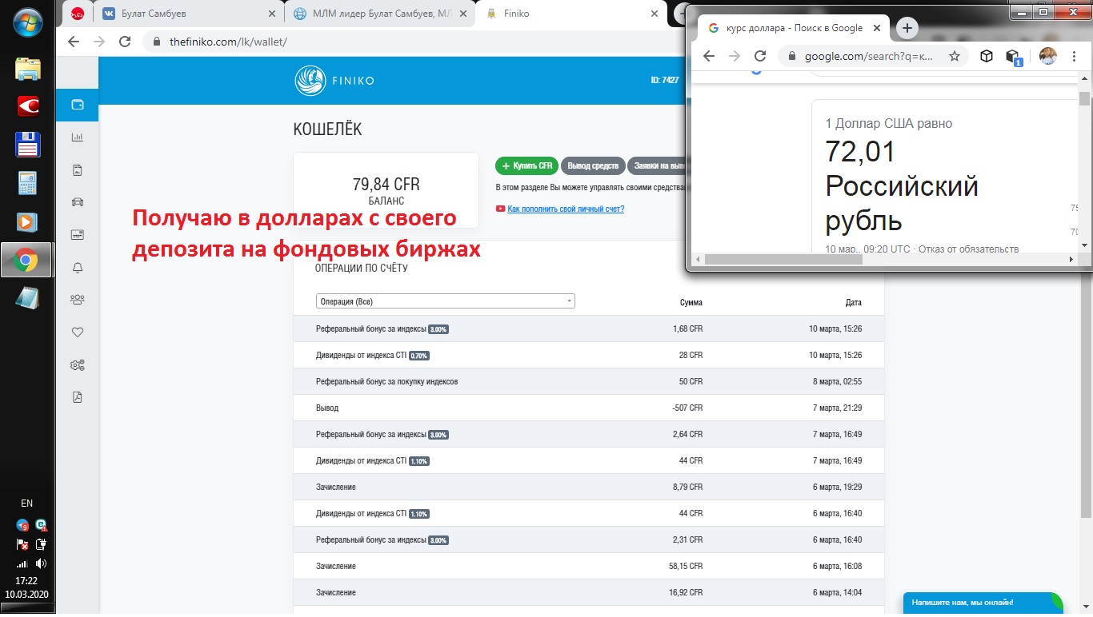Open Windows Explorer from the taskbar
1093x617 pixels.
(27, 70)
